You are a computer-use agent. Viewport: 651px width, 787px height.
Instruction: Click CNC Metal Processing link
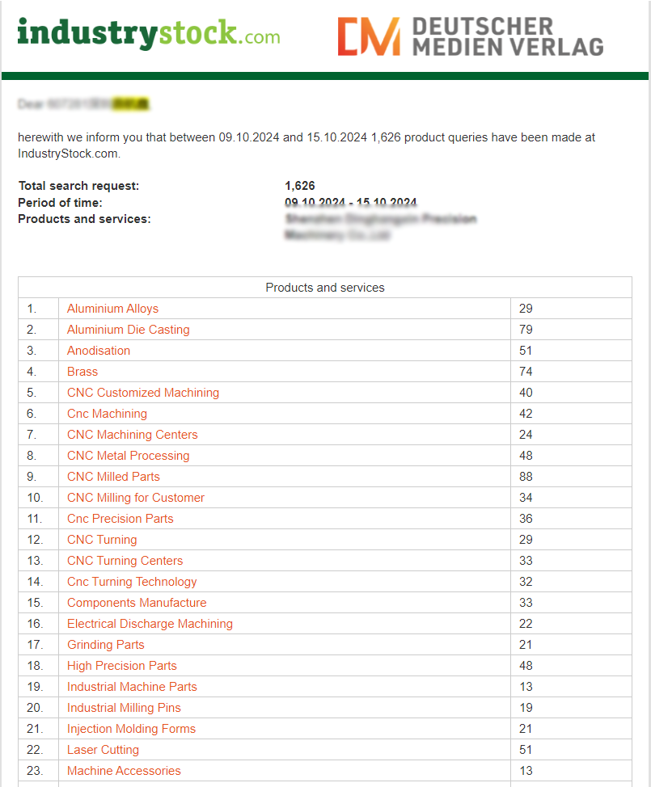pyautogui.click(x=128, y=456)
